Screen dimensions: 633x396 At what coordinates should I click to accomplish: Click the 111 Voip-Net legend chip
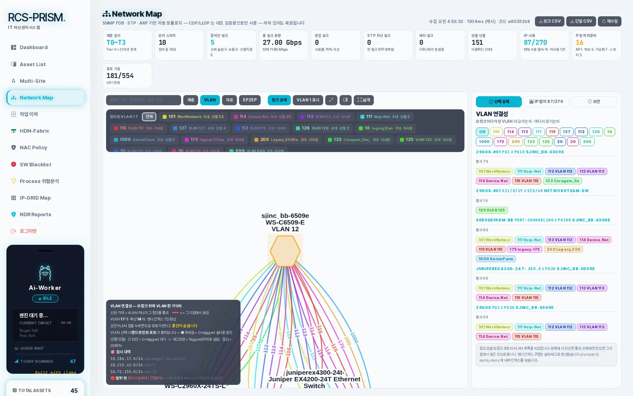[x=385, y=117]
